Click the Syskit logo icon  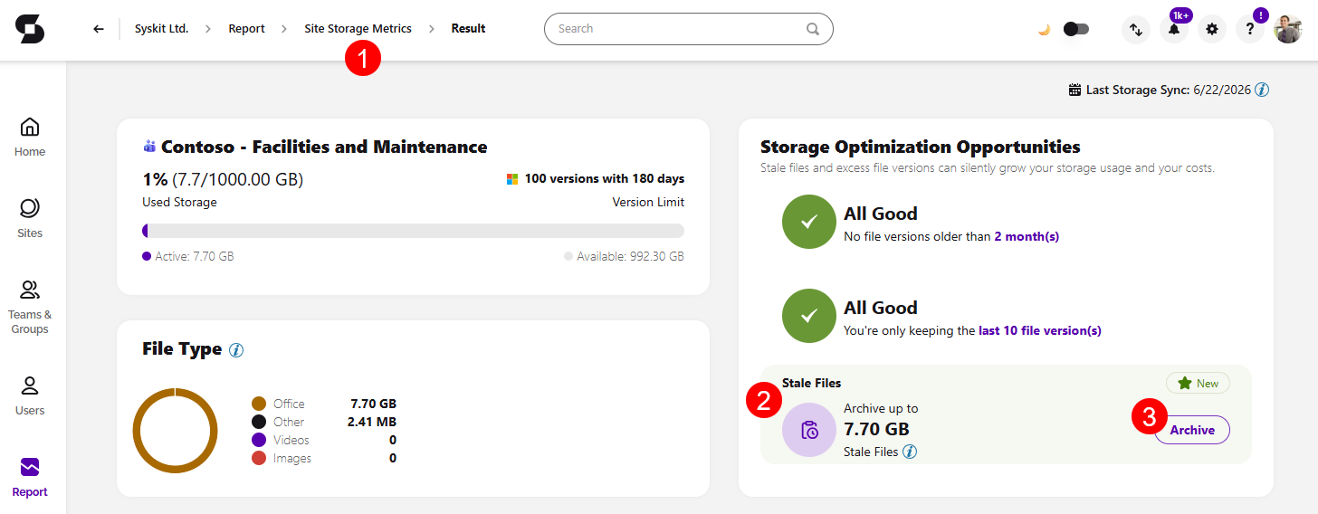pos(30,29)
